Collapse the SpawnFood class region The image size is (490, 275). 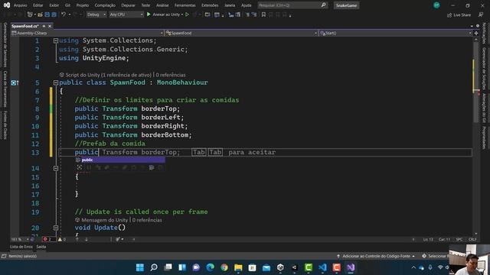tap(56, 82)
